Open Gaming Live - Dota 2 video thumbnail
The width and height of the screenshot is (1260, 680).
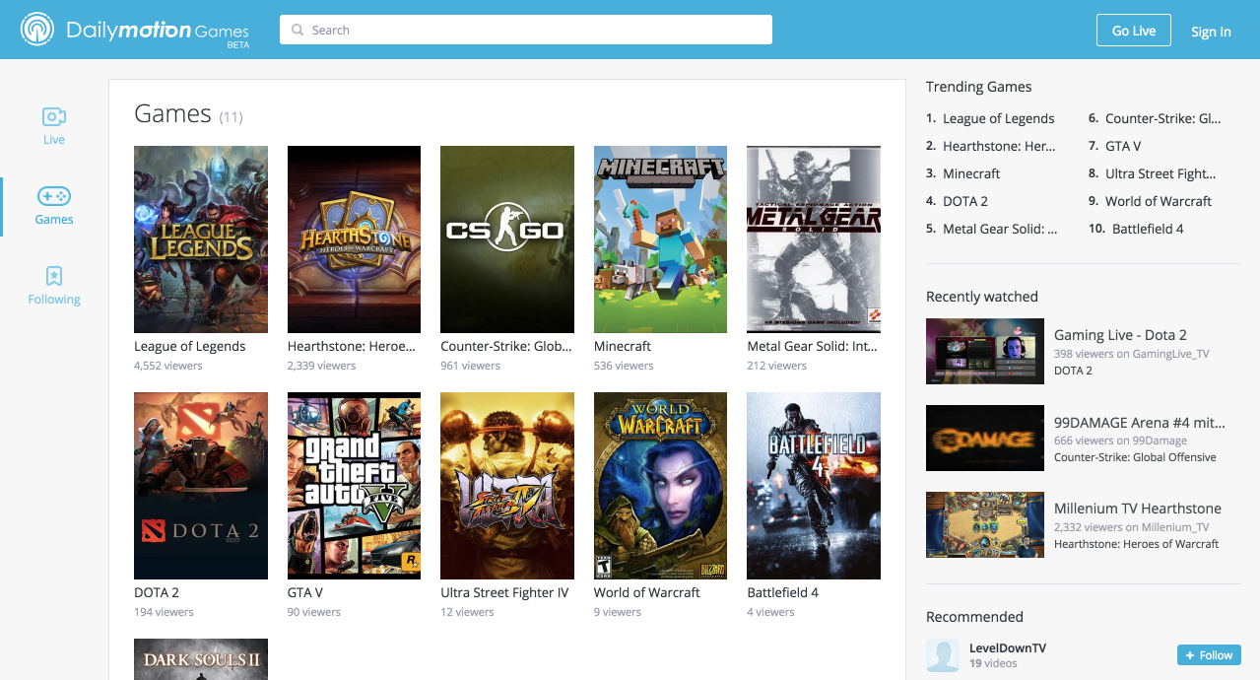point(985,351)
